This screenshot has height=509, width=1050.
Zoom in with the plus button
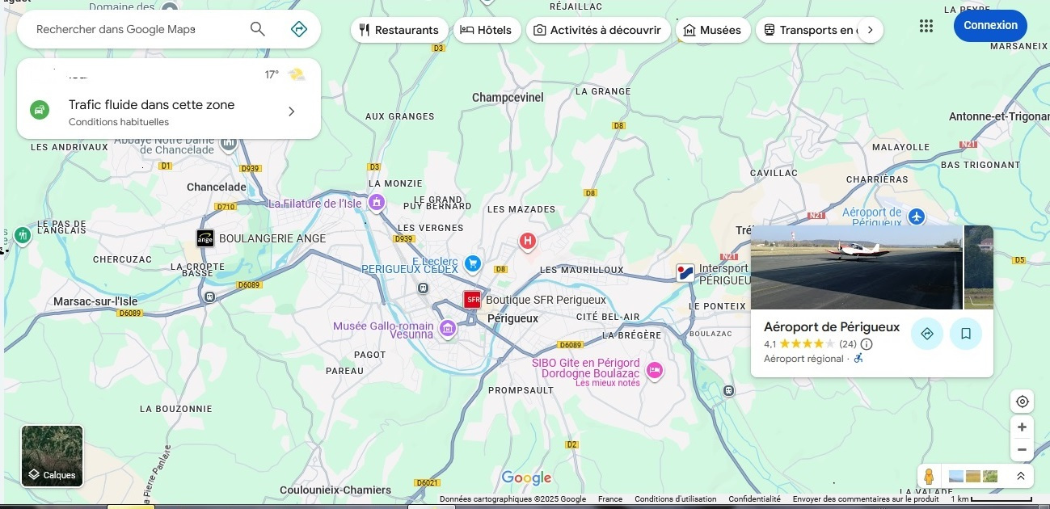(x=1022, y=427)
